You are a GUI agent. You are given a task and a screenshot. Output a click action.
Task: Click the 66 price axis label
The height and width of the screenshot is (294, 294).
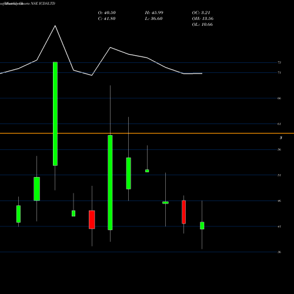(279, 98)
